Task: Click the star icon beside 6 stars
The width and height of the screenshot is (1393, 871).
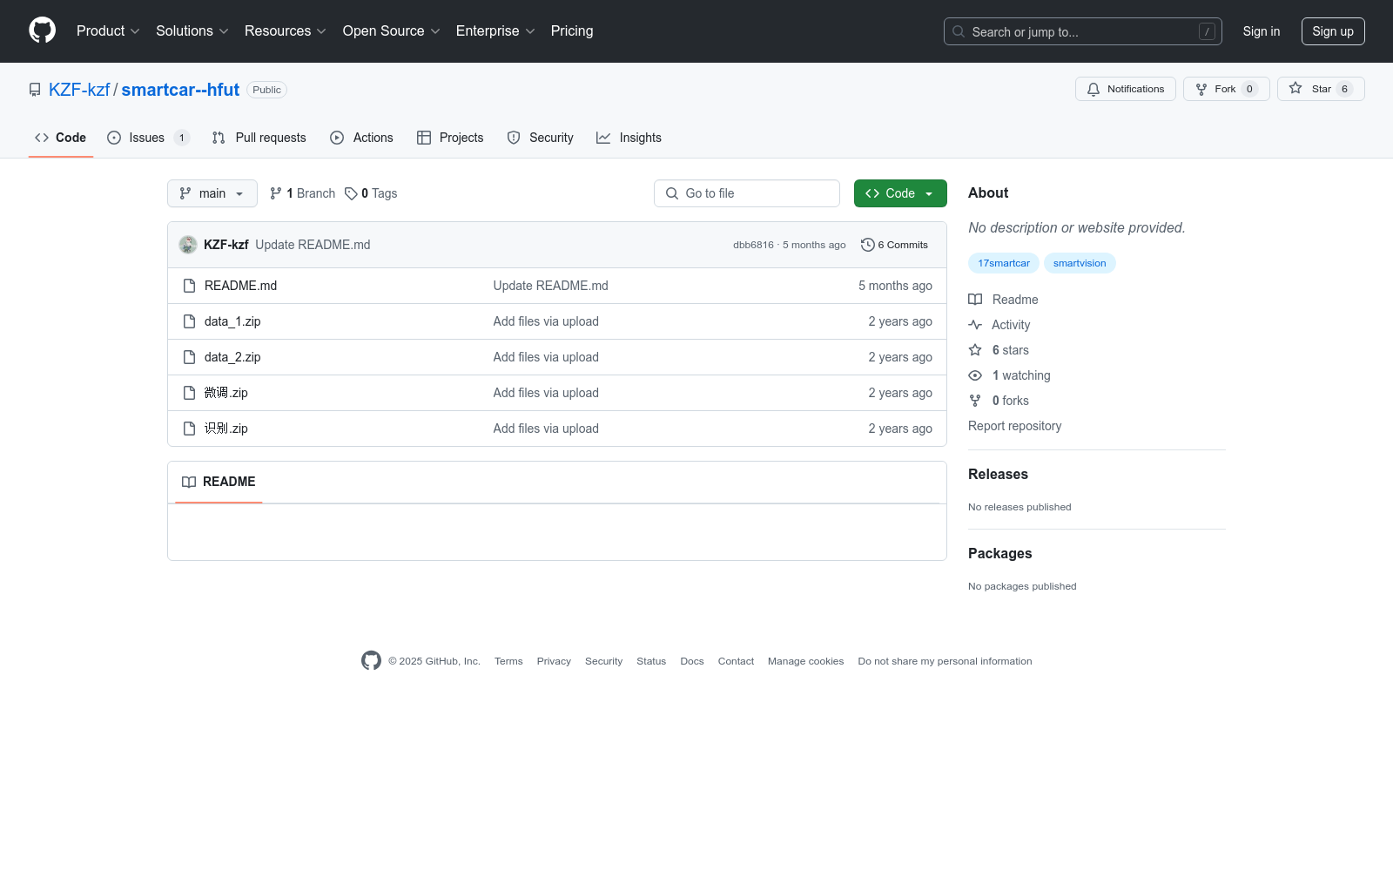Action: pos(975,350)
